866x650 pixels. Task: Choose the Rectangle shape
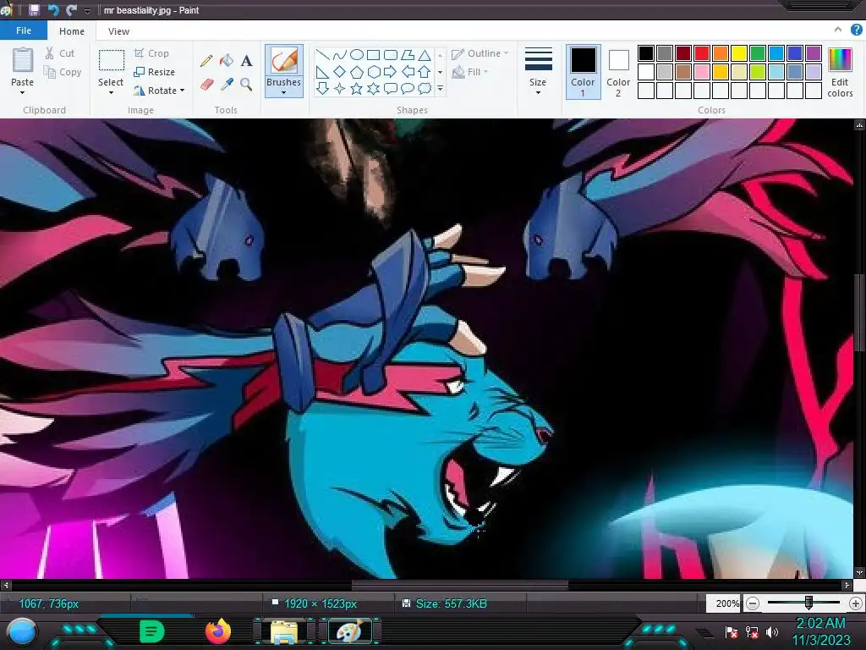pos(373,55)
